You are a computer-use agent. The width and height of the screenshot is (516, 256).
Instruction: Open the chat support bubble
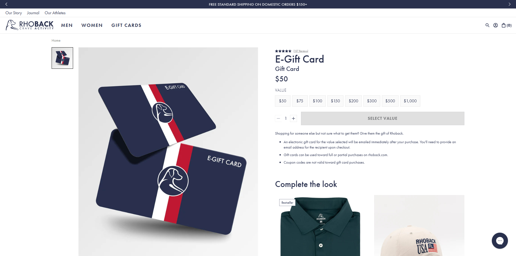tap(500, 241)
